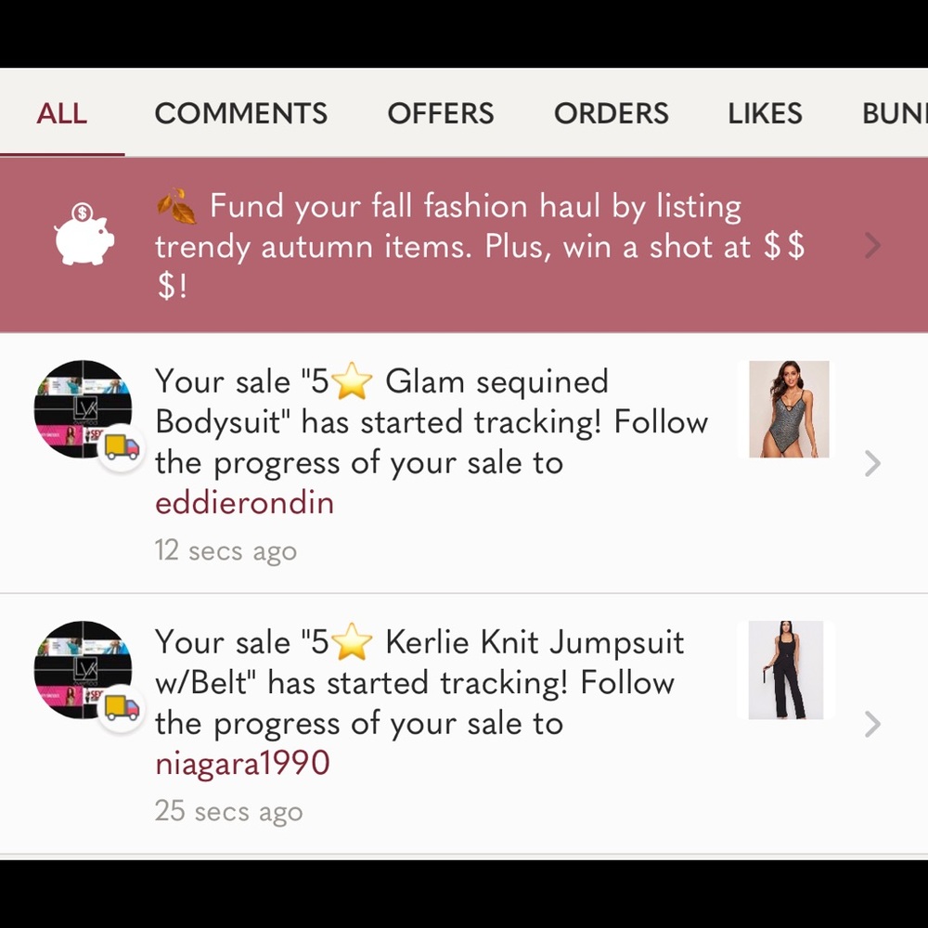Tap the delivery truck icon on jumpsuit notification

pos(121,708)
